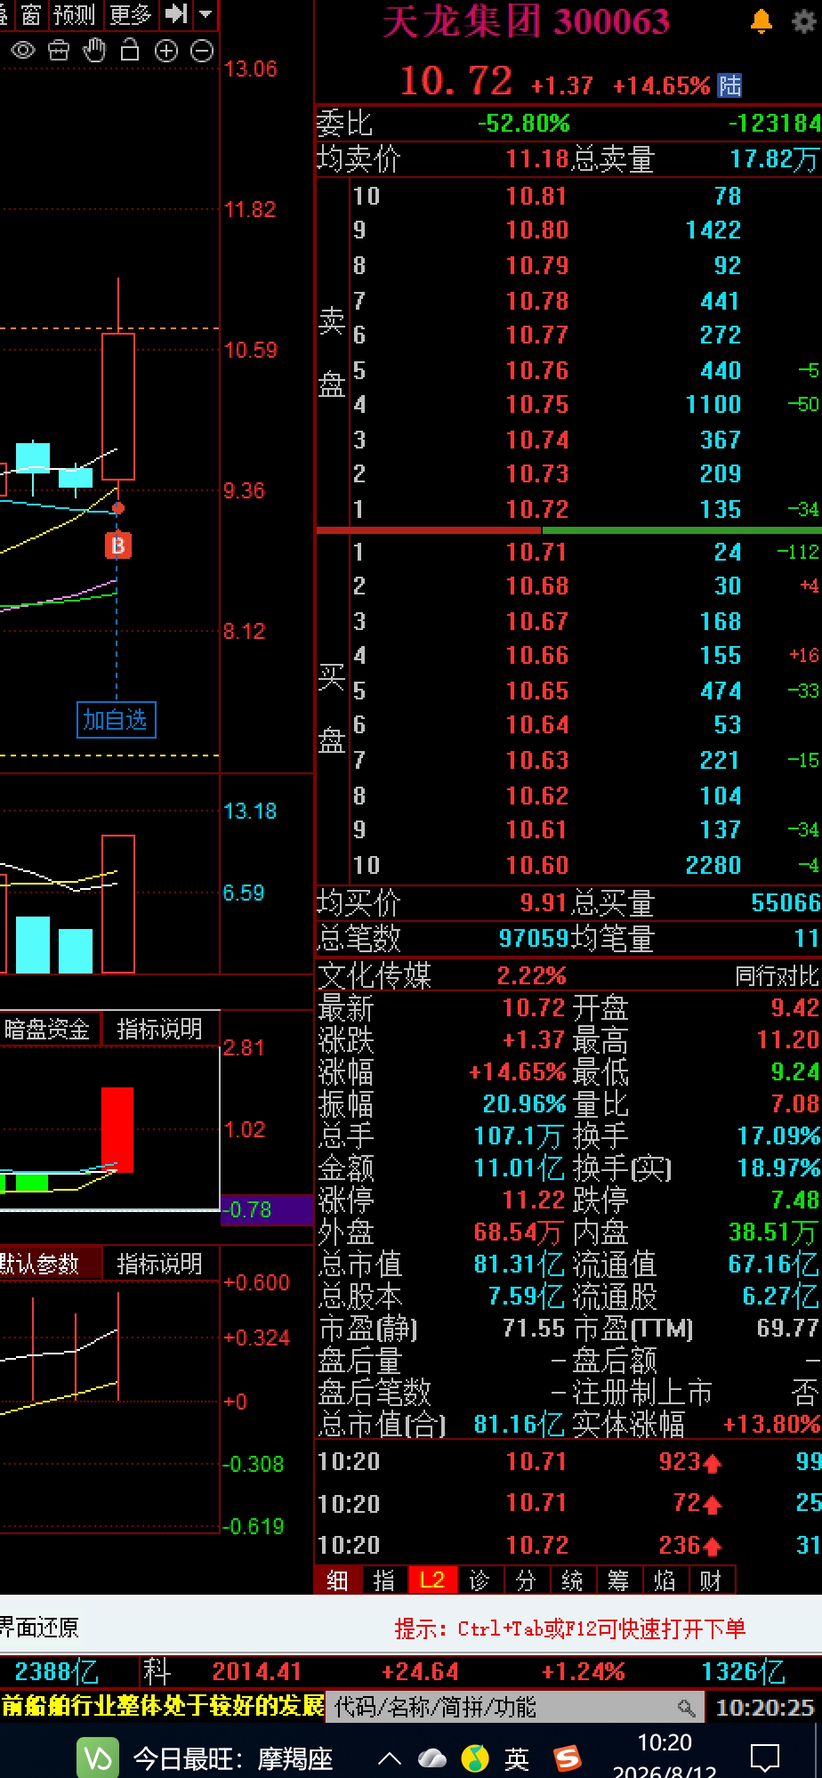
Task: Click the buy level 1 price 10.71
Action: 536,553
